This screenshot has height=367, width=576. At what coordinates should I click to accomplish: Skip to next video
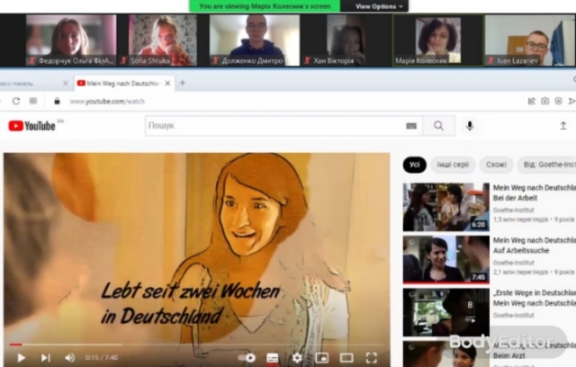(46, 357)
